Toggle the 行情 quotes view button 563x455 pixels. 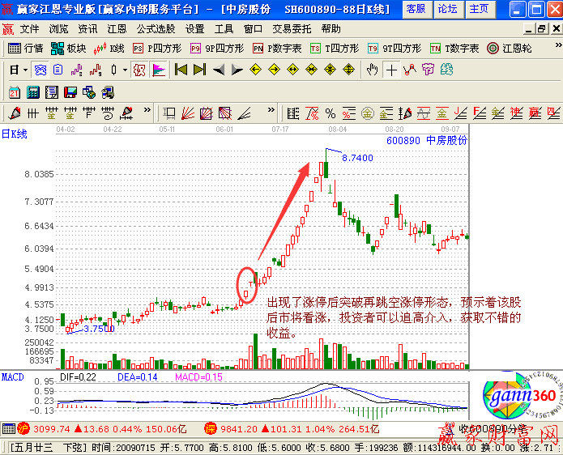[x=26, y=49]
